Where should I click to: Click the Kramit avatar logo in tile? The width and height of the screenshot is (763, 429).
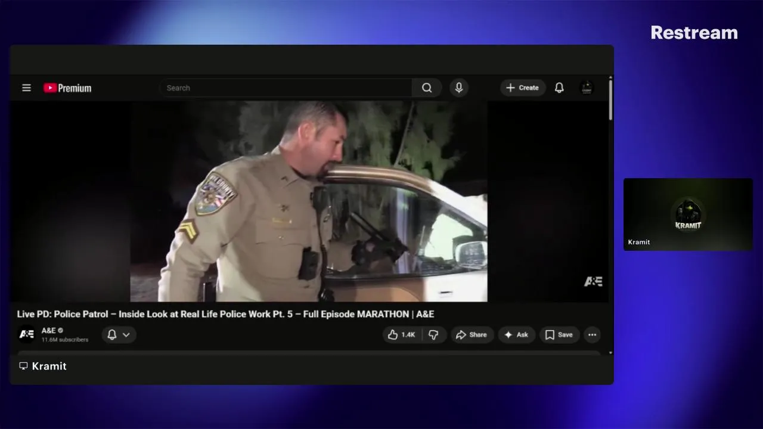688,214
